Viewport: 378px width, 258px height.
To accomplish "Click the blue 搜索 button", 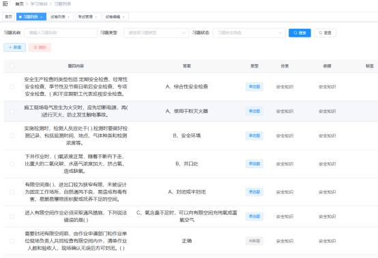I will [300, 33].
